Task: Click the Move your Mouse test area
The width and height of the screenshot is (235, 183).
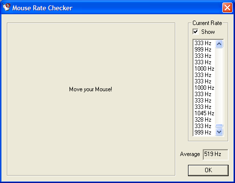Action: pyautogui.click(x=91, y=99)
